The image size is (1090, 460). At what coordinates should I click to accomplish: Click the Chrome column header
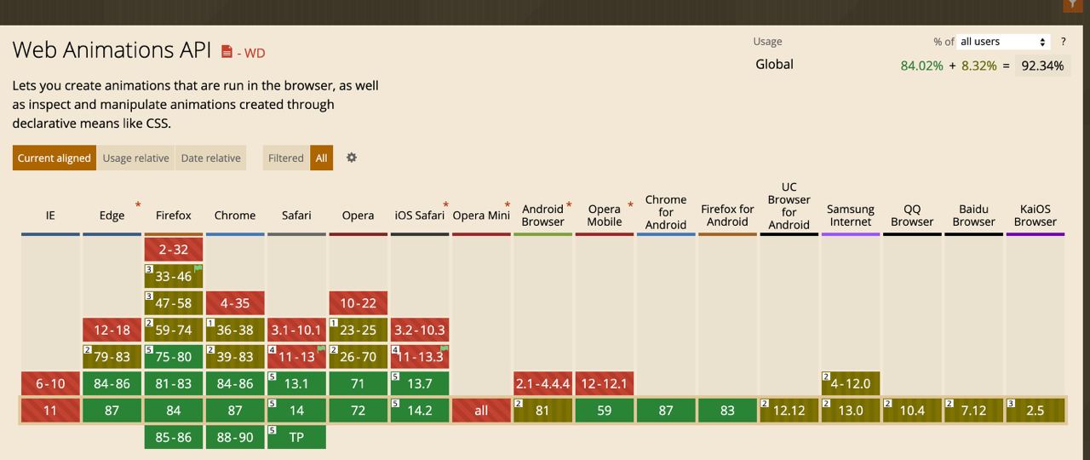tap(235, 216)
